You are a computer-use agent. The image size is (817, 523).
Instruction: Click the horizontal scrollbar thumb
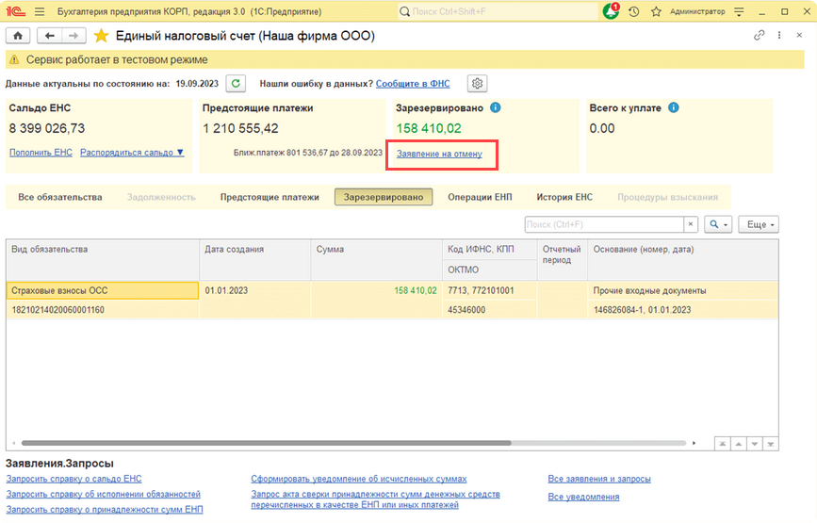(x=267, y=443)
